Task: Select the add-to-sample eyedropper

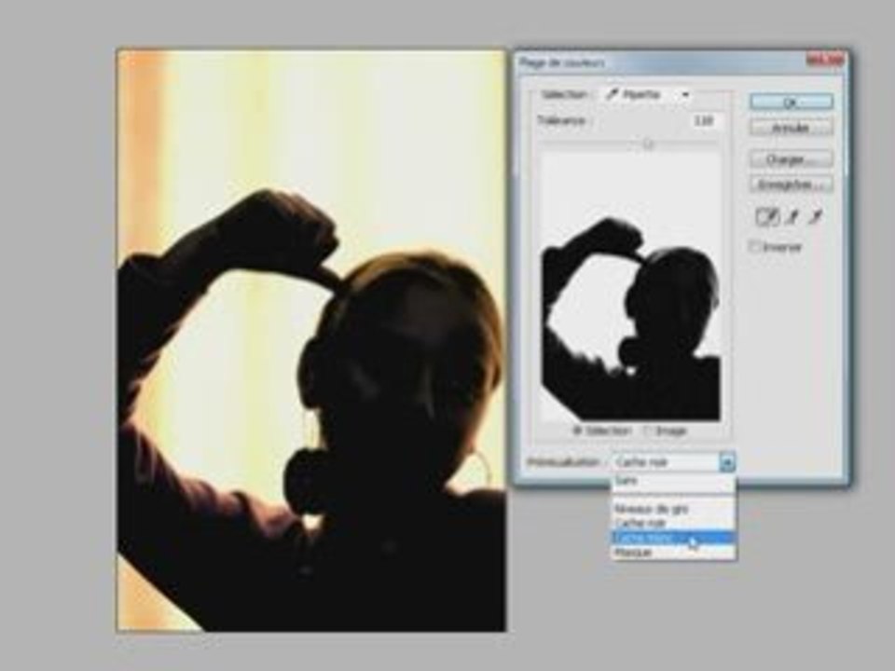Action: (792, 217)
